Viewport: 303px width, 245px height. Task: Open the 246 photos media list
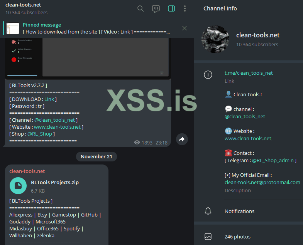(249, 237)
